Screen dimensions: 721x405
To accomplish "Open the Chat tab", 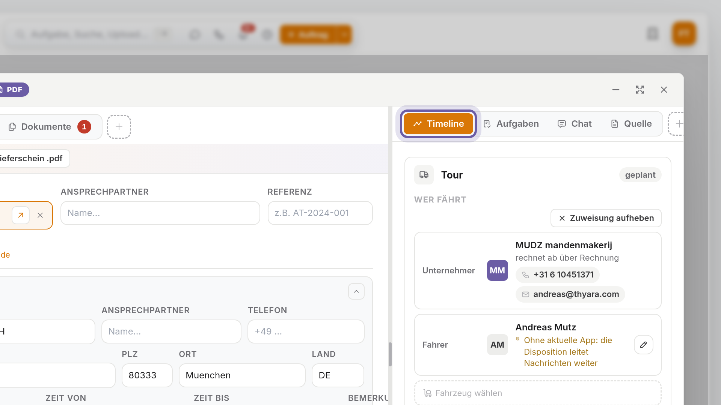I will click(x=575, y=124).
